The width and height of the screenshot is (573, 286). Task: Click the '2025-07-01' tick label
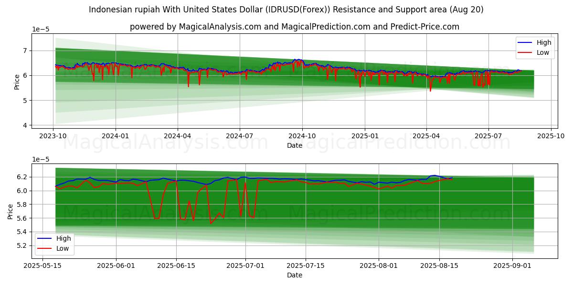click(245, 266)
